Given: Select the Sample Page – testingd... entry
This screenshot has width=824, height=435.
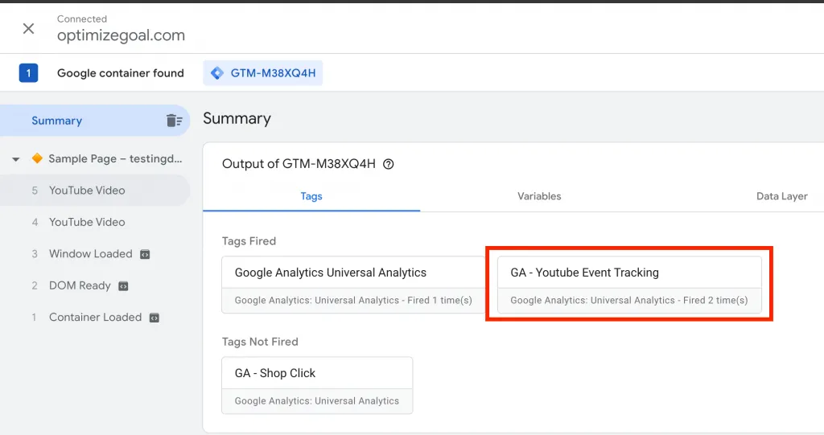Looking at the screenshot, I should [x=115, y=158].
